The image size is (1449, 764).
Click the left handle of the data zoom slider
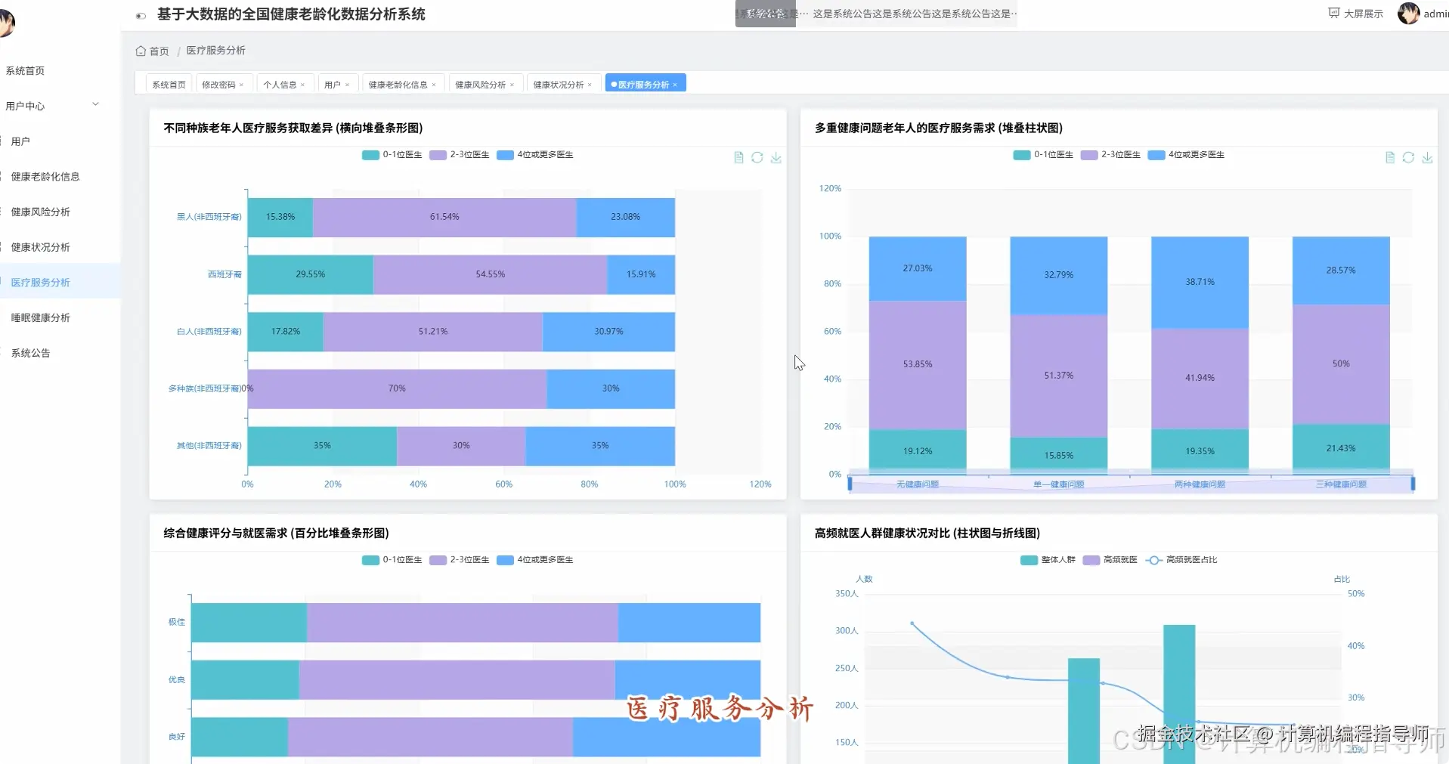coord(850,484)
